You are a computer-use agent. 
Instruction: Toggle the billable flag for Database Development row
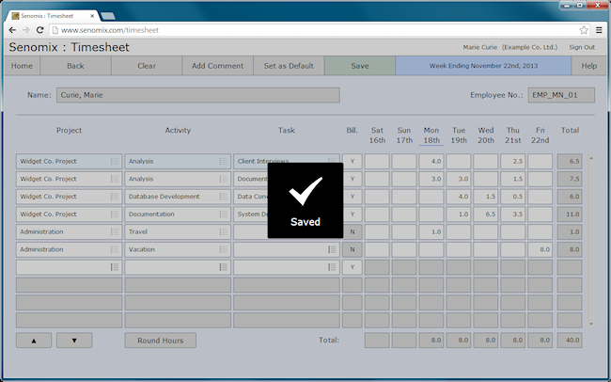point(352,197)
